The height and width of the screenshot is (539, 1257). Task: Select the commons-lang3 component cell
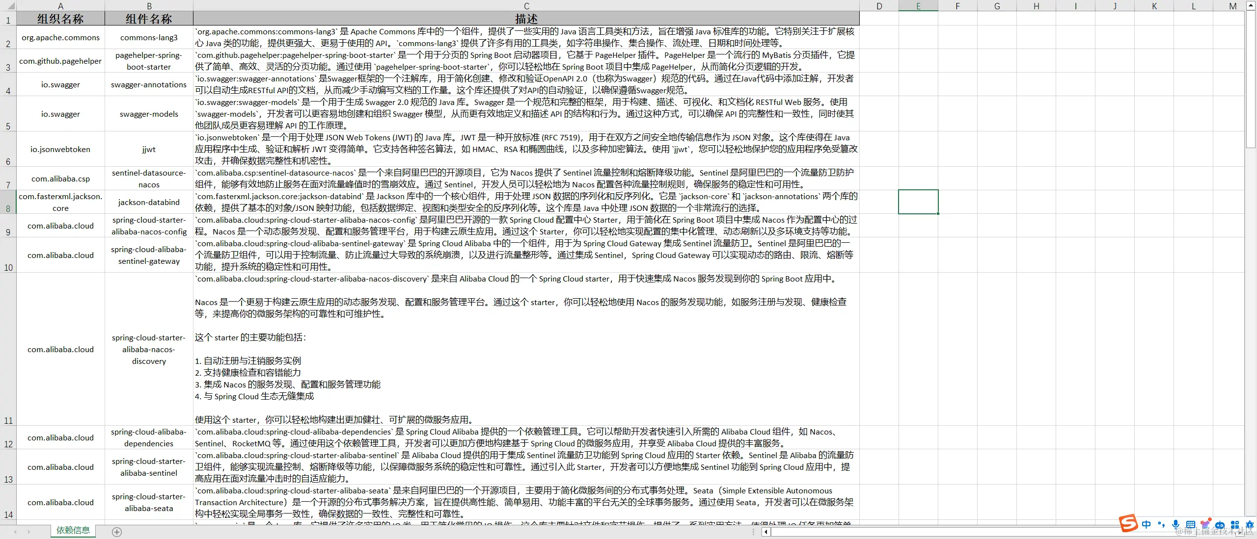pos(149,37)
